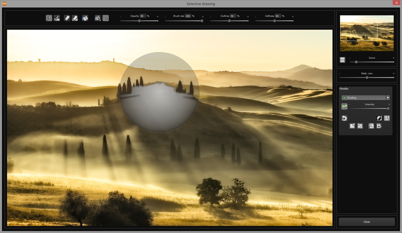Image resolution: width=402 pixels, height=233 pixels.
Task: Click the paint bucket fill icon
Action: click(x=85, y=18)
